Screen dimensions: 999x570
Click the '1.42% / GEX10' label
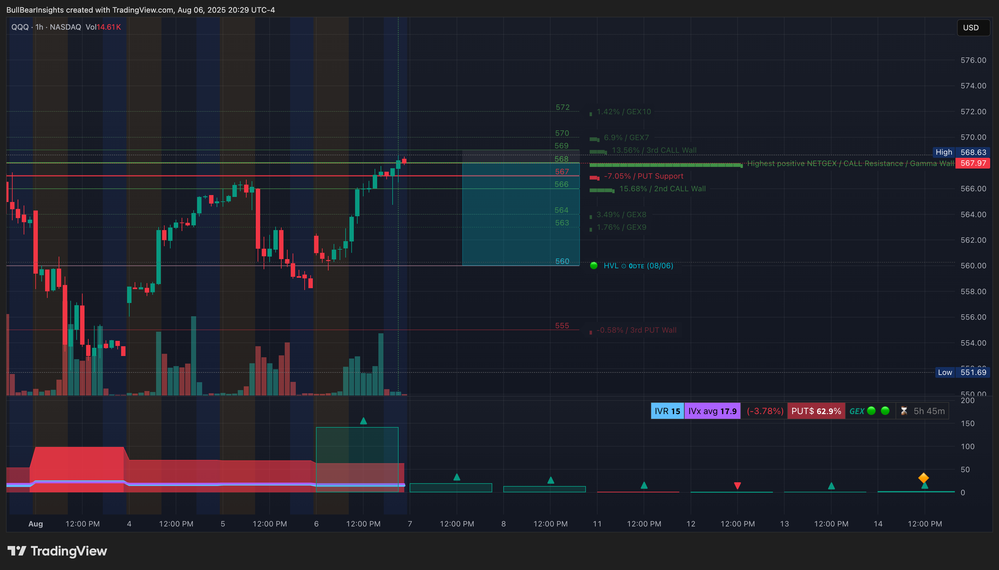click(x=624, y=112)
